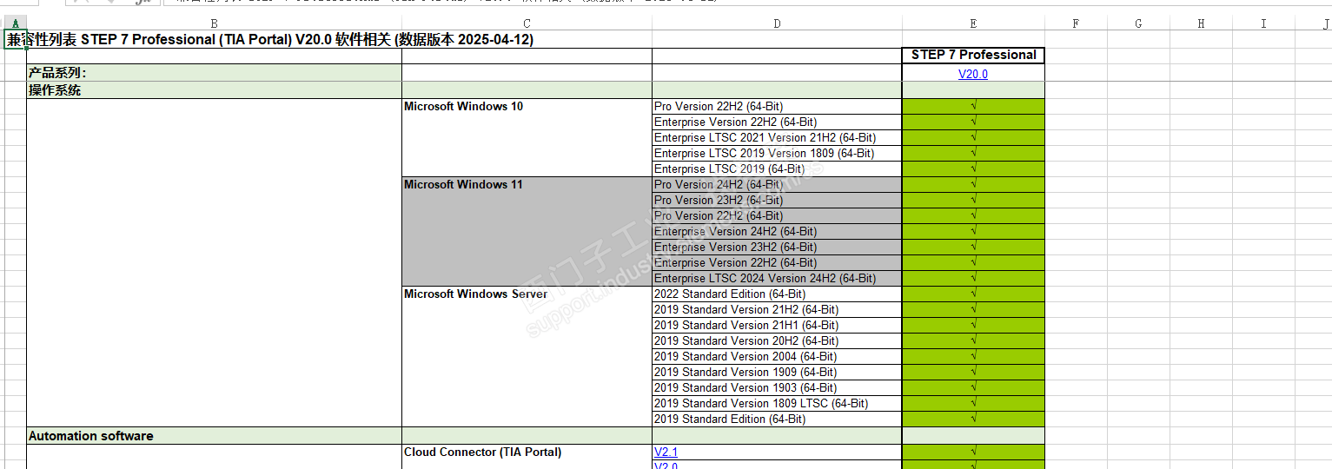Select the Cloud Connector (TIA Portal) cell
The width and height of the screenshot is (1332, 469).
(527, 452)
